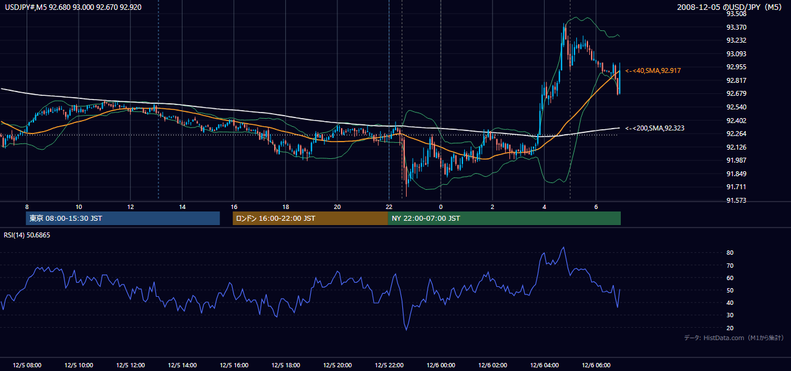Select the ロンドン 16:00-22:00 JST session bar
The height and width of the screenshot is (371, 791).
310,218
